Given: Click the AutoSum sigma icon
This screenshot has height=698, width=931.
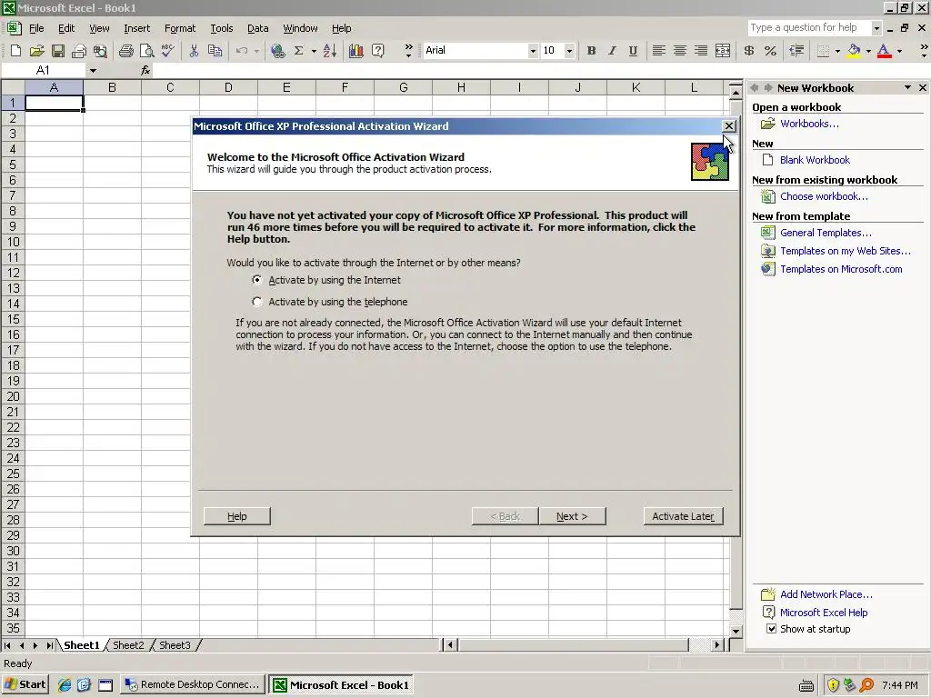Looking at the screenshot, I should (298, 51).
